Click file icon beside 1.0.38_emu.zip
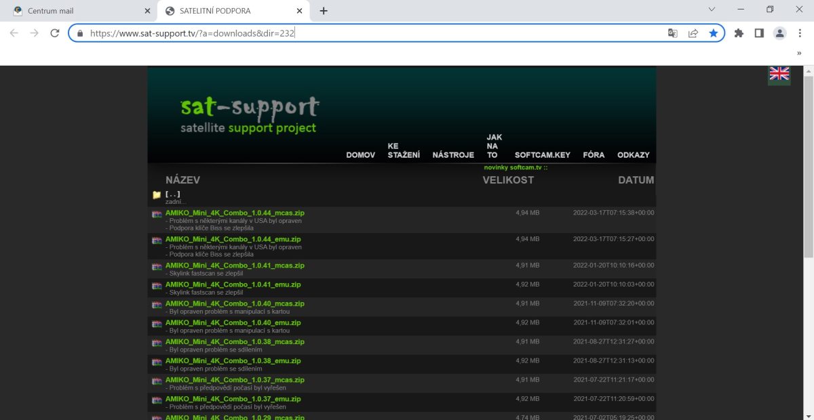The image size is (814, 420). 157,361
